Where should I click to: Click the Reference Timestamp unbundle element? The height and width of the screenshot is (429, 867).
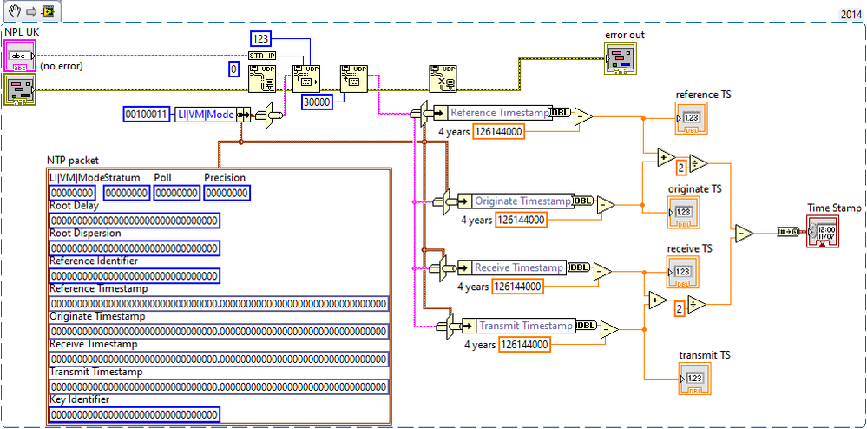tap(499, 113)
